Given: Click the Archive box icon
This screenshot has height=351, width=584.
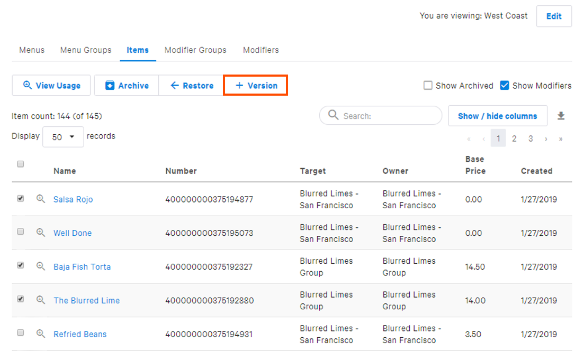Looking at the screenshot, I should click(x=110, y=85).
